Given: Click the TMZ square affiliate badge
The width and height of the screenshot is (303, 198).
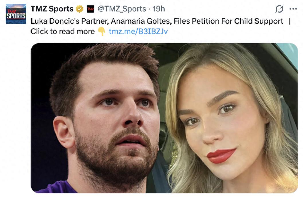Looking at the screenshot, I should point(90,9).
